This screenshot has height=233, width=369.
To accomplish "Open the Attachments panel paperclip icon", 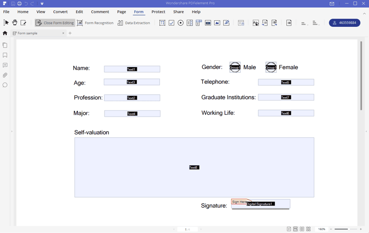I will (x=5, y=75).
